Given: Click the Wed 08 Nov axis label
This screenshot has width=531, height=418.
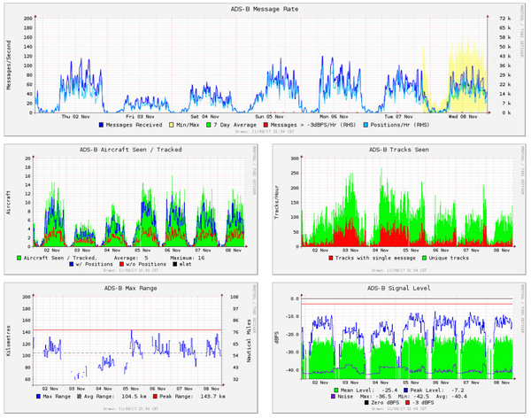Looking at the screenshot, I should (463, 117).
